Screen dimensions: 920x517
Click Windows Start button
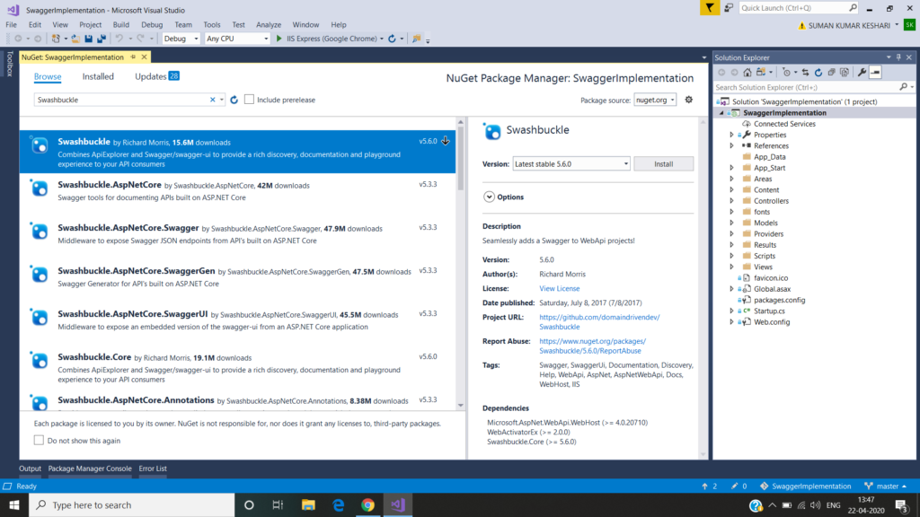pos(14,504)
